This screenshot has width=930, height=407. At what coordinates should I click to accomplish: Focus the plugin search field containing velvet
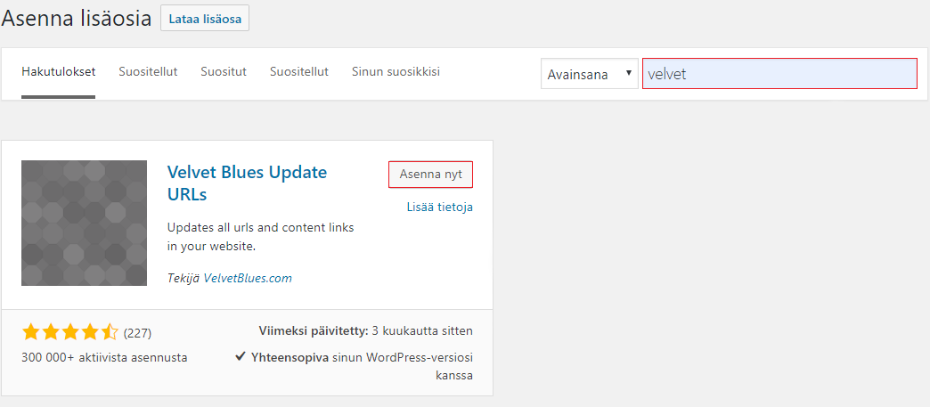point(780,74)
